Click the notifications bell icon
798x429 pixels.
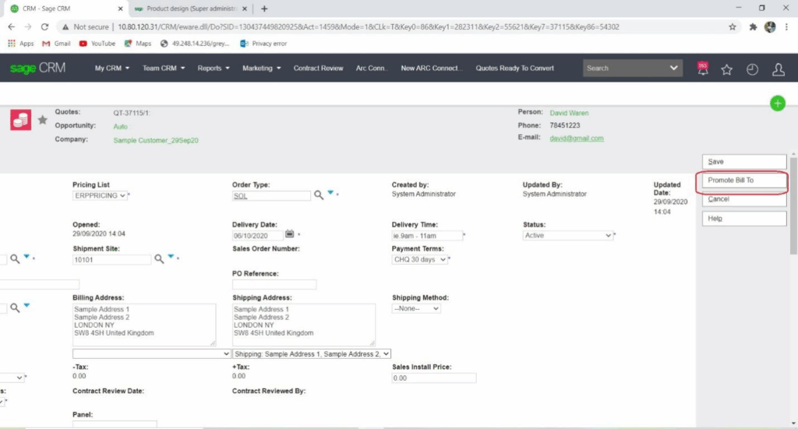[702, 69]
